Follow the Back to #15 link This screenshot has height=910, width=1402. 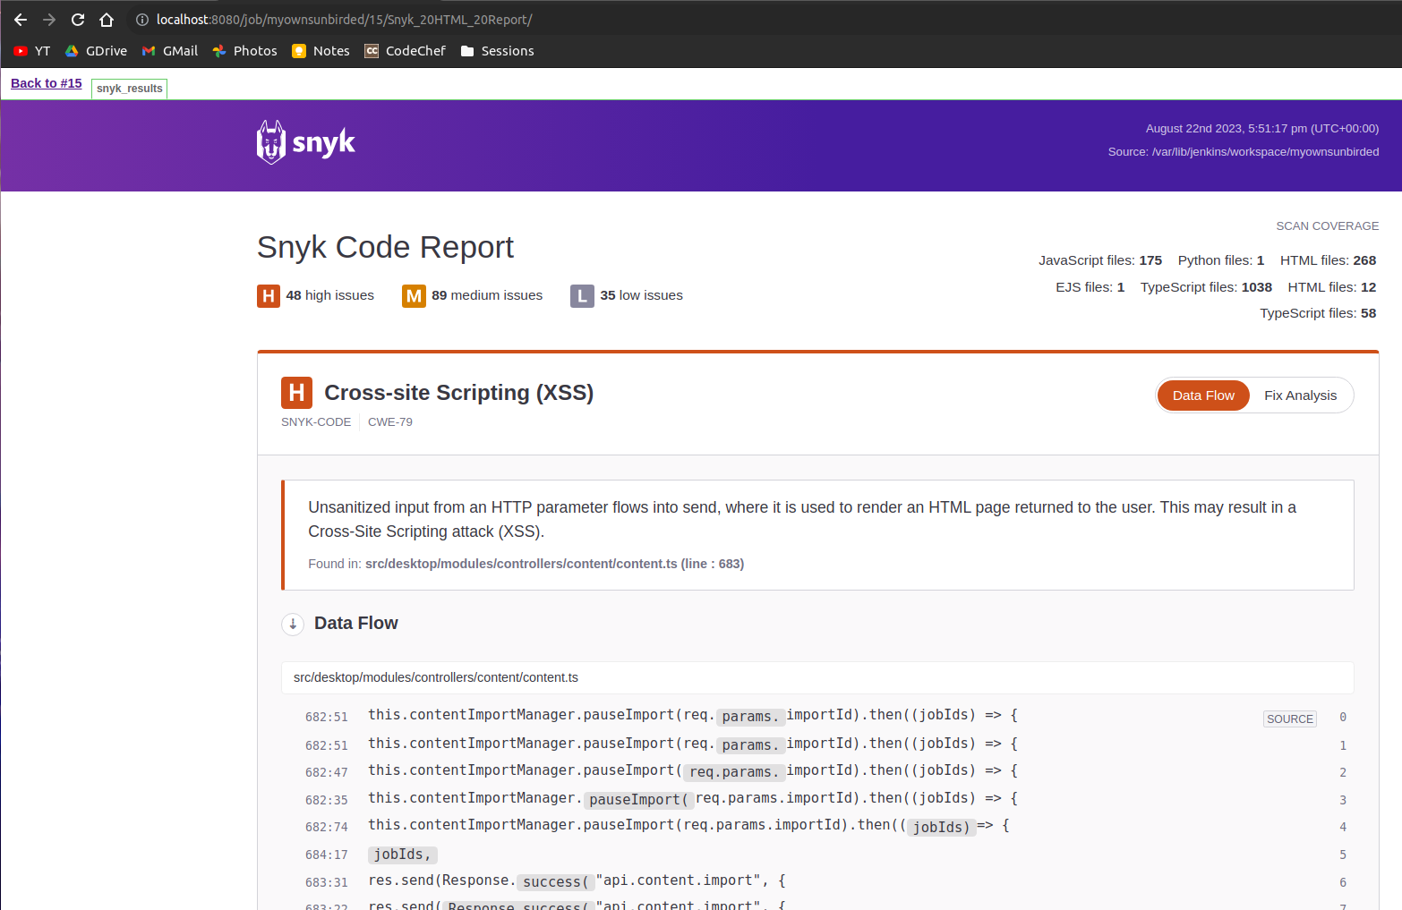(46, 83)
